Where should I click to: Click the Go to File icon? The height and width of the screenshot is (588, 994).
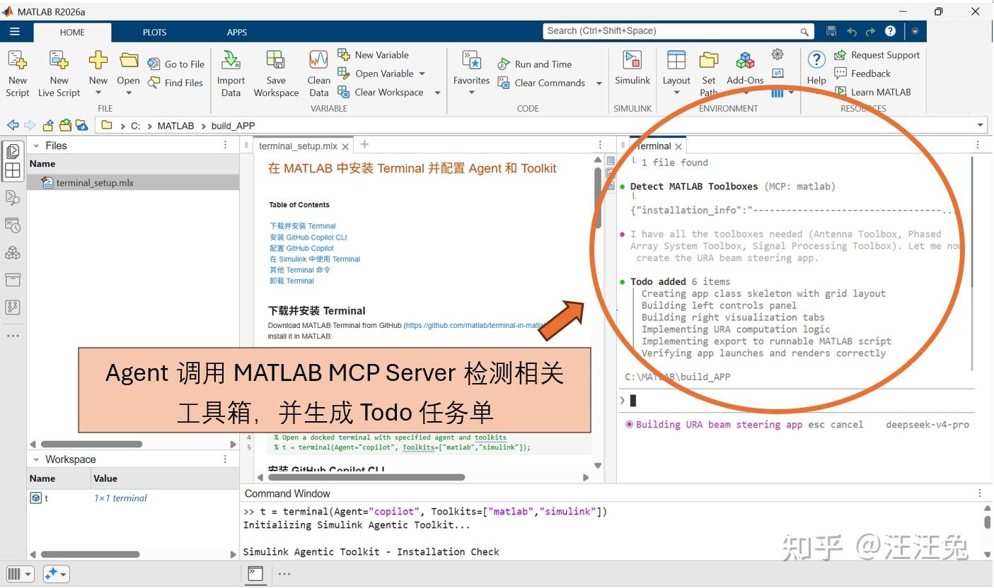pyautogui.click(x=154, y=64)
